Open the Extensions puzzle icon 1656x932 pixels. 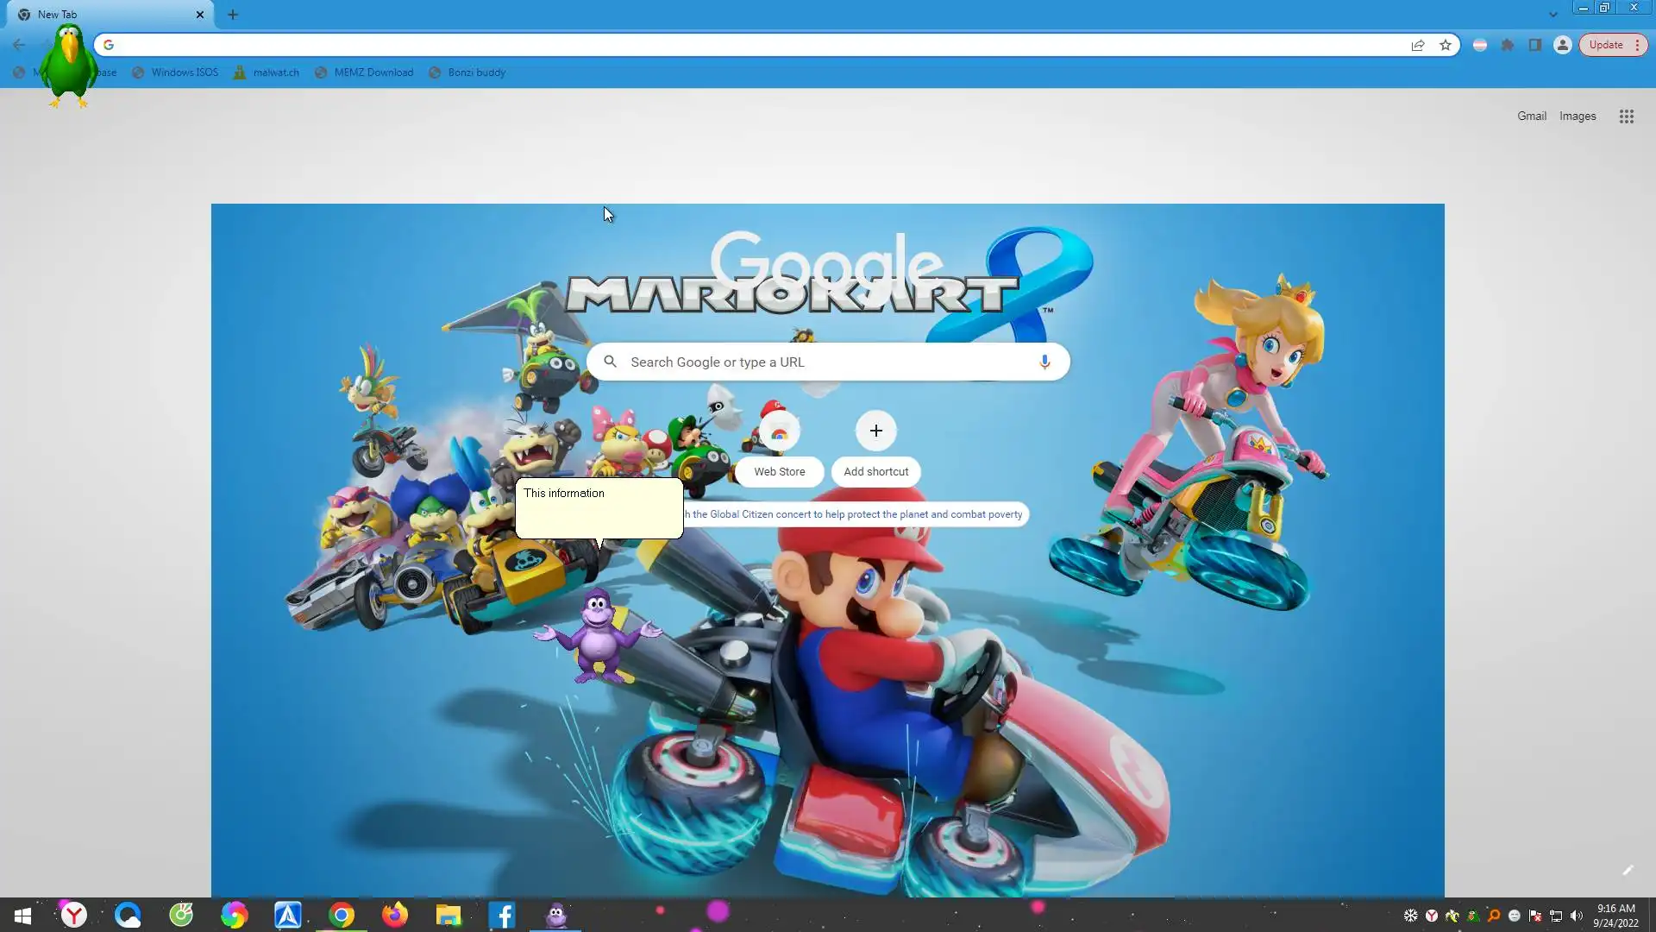point(1508,45)
